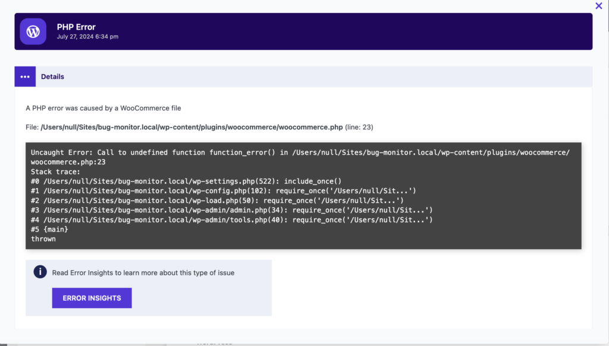Click 'A PHP error was caused by a WooCommerce file'
609x346 pixels.
103,108
